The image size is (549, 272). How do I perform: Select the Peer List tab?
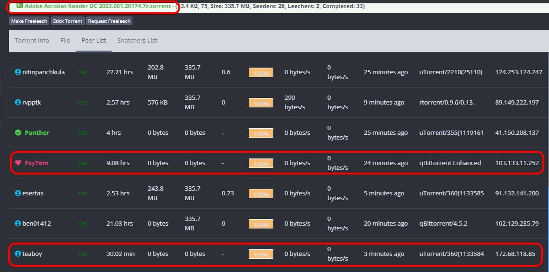94,40
